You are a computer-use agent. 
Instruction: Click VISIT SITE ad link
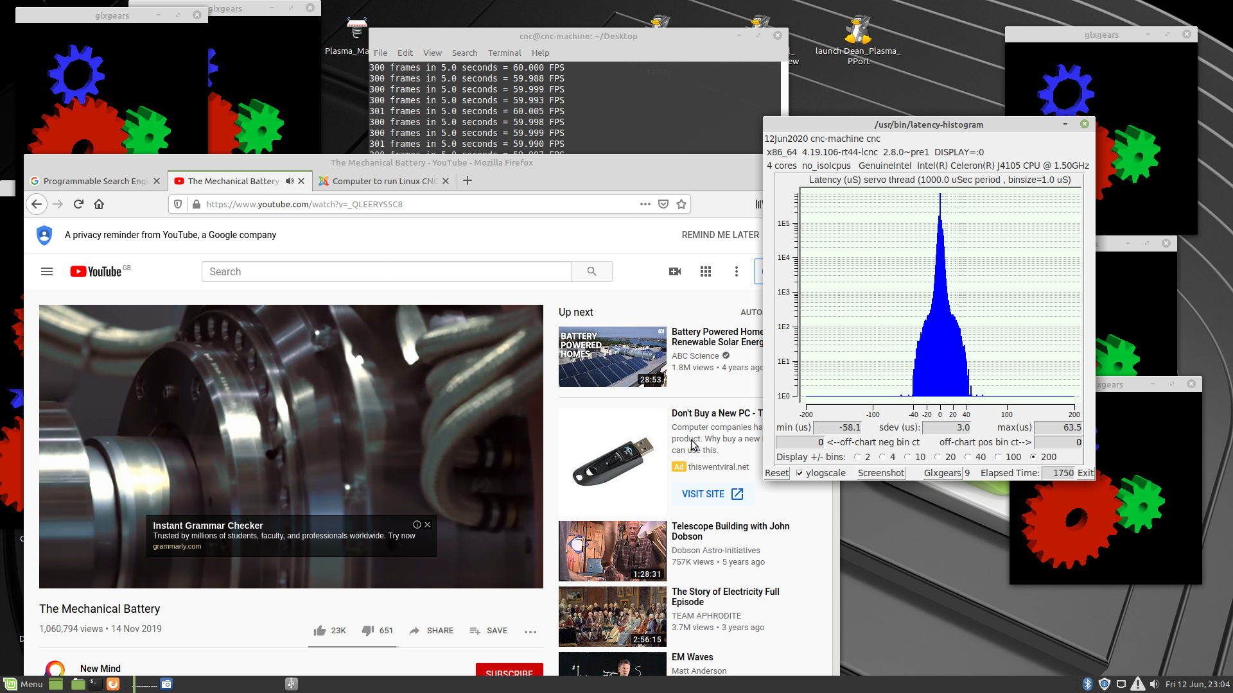point(712,493)
